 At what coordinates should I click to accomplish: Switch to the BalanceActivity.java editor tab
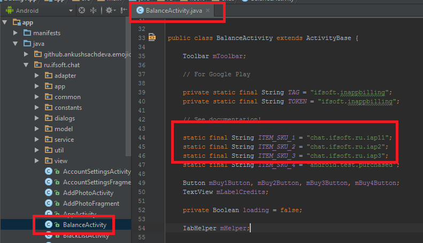pos(172,10)
